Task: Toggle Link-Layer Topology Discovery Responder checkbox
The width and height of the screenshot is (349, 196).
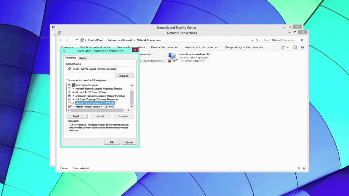Action: 69,99
